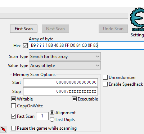
Task: Click the Stop address field
Action: point(60,91)
